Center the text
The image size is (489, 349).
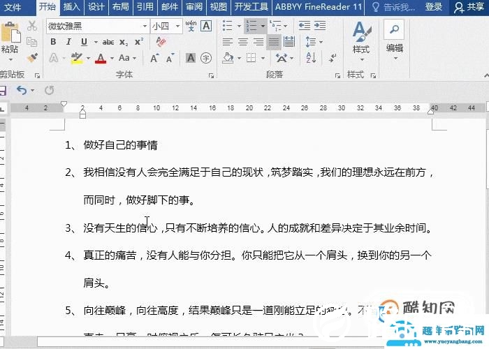click(x=243, y=42)
